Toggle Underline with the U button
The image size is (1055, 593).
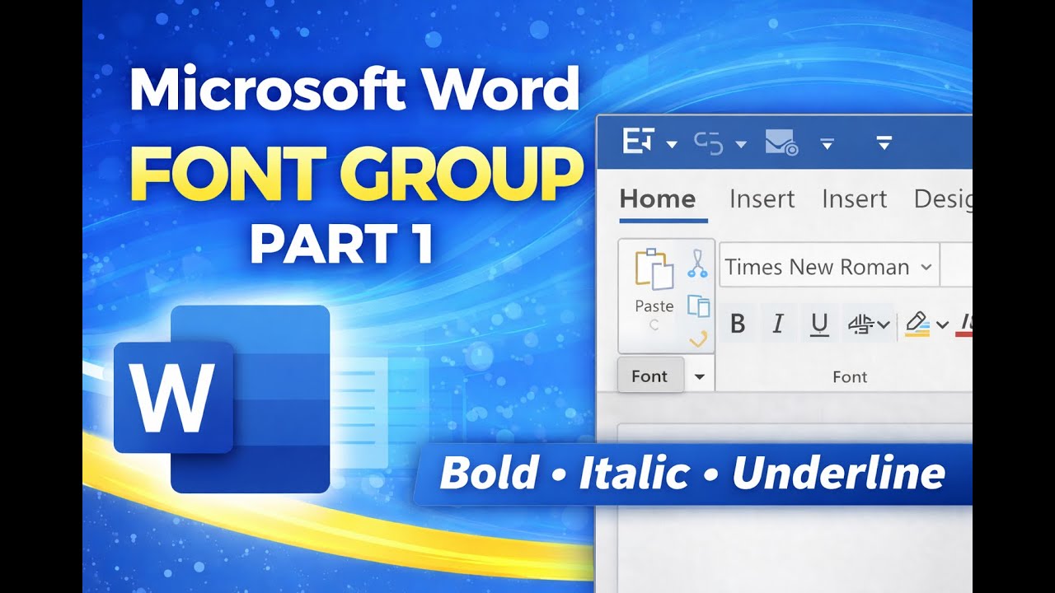click(x=819, y=325)
